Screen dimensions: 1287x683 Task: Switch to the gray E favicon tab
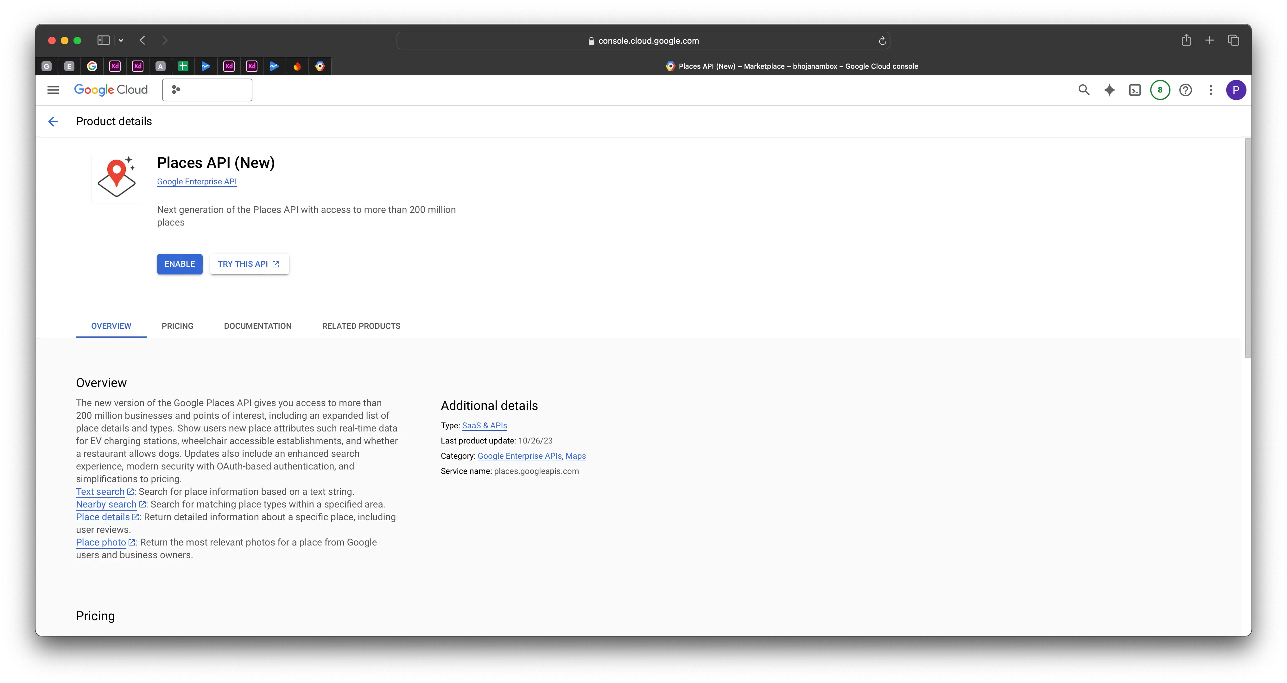tap(69, 66)
